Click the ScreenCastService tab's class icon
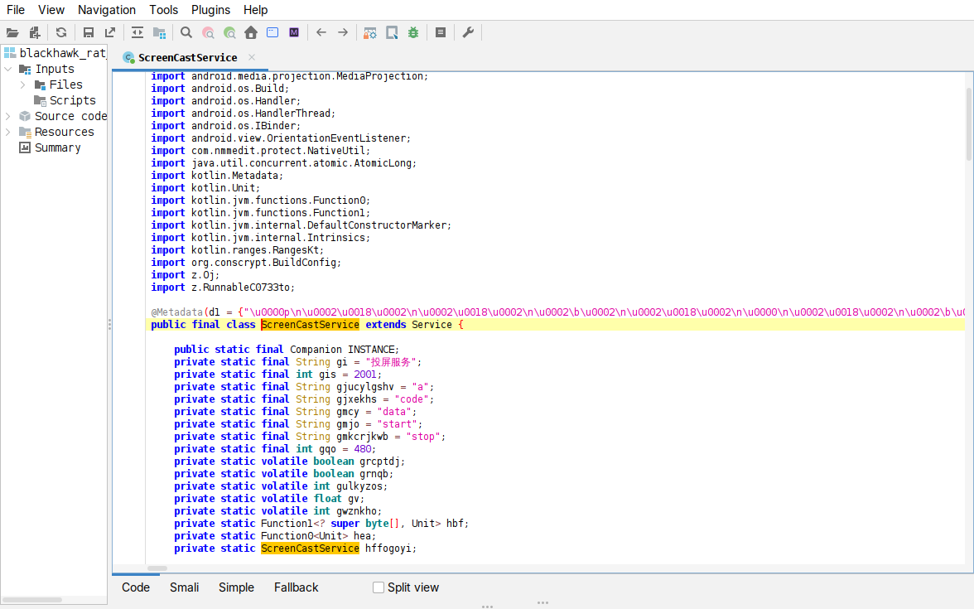974x609 pixels. pyautogui.click(x=128, y=58)
